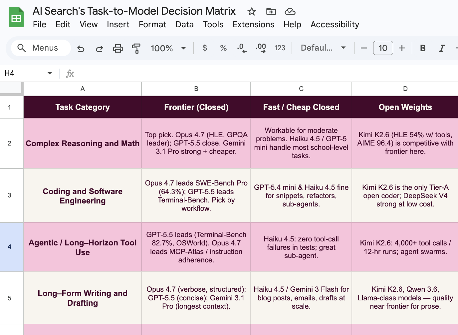
Task: Activate the paint format tool
Action: coord(136,48)
